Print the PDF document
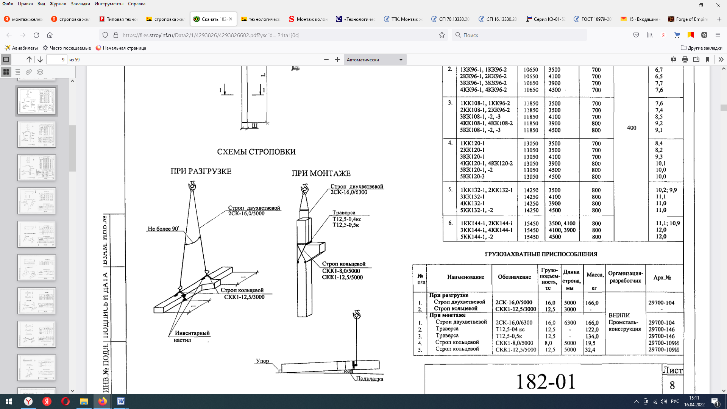727x409 pixels. tap(685, 59)
